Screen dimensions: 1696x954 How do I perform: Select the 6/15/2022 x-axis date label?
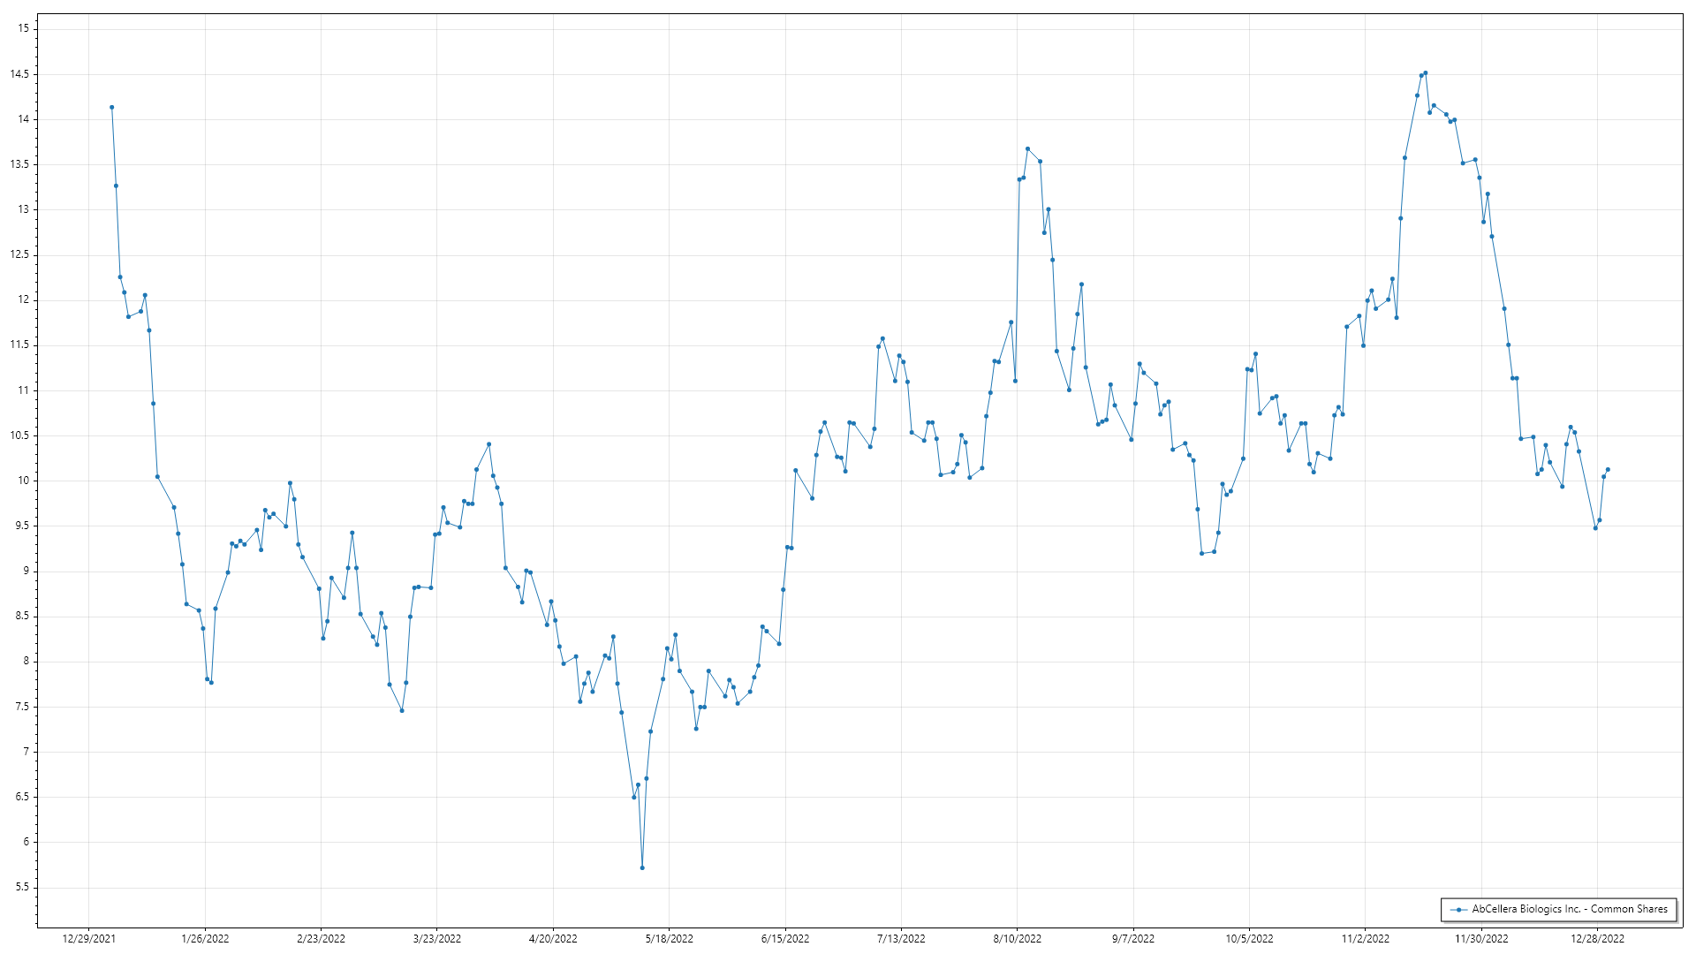pos(785,939)
